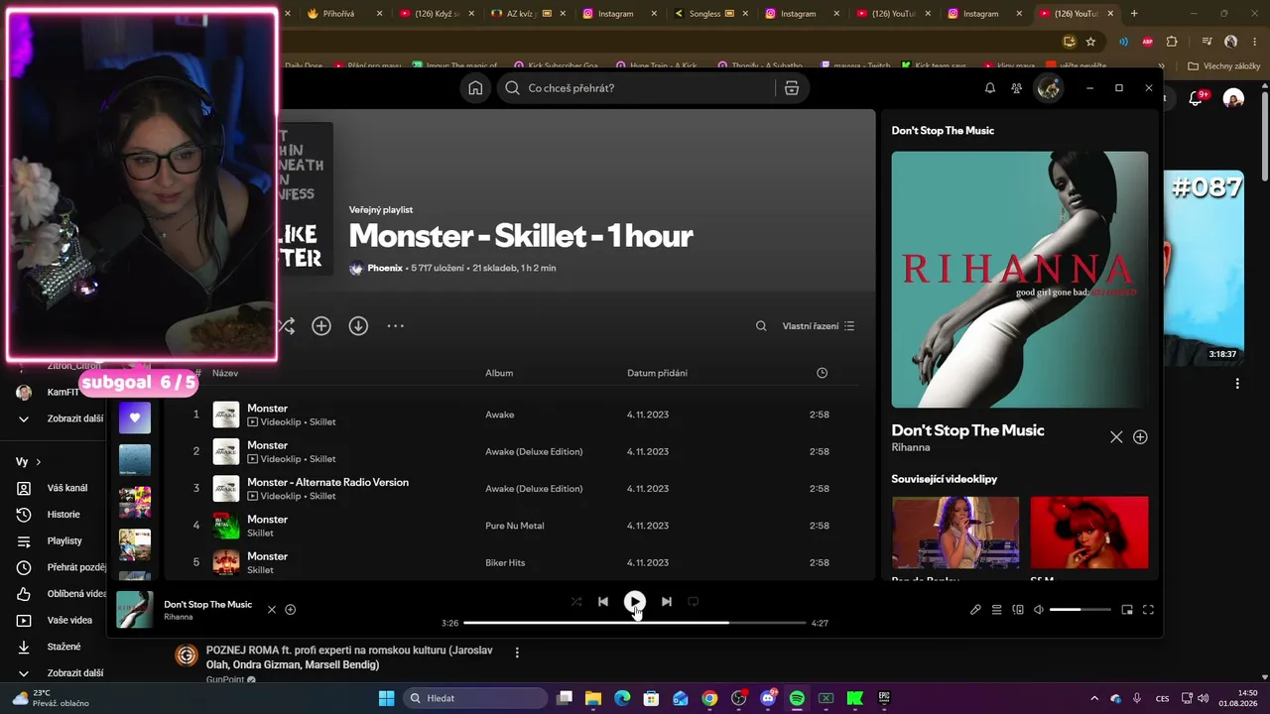Add the playlist to Your Library
Viewport: 1270px width, 714px height.
[x=321, y=326]
